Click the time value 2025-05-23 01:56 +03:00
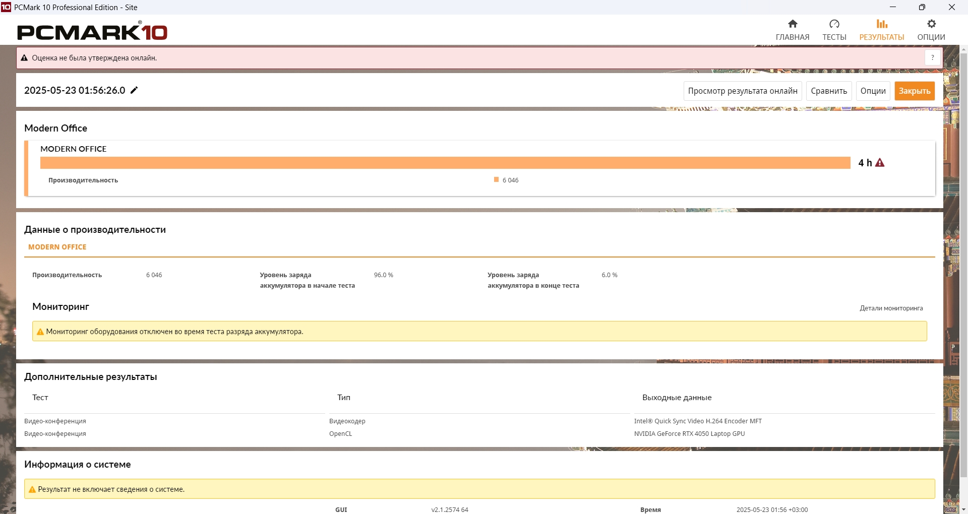The image size is (968, 514). tap(772, 510)
